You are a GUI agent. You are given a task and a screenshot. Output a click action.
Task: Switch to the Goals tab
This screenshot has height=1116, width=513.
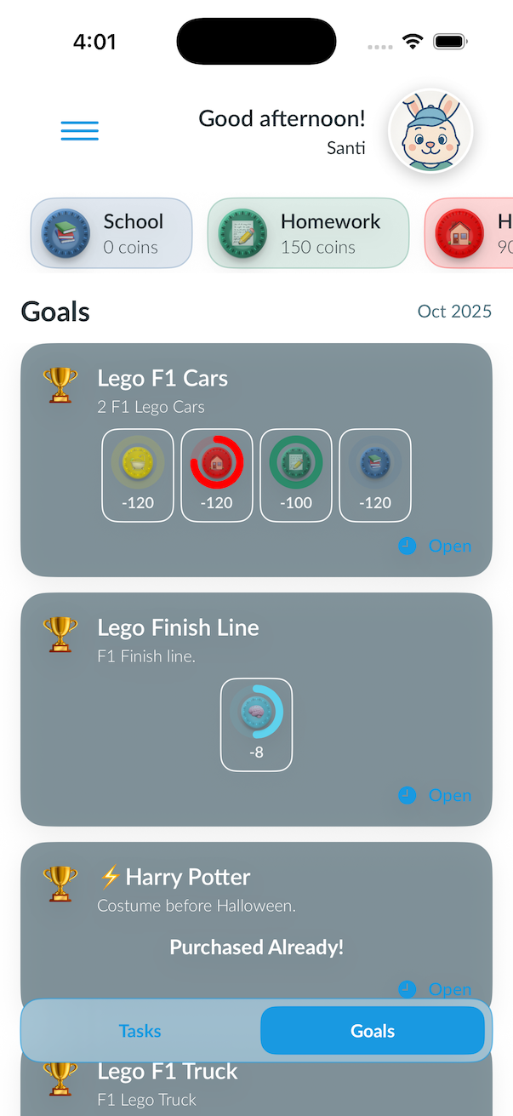point(373,1031)
